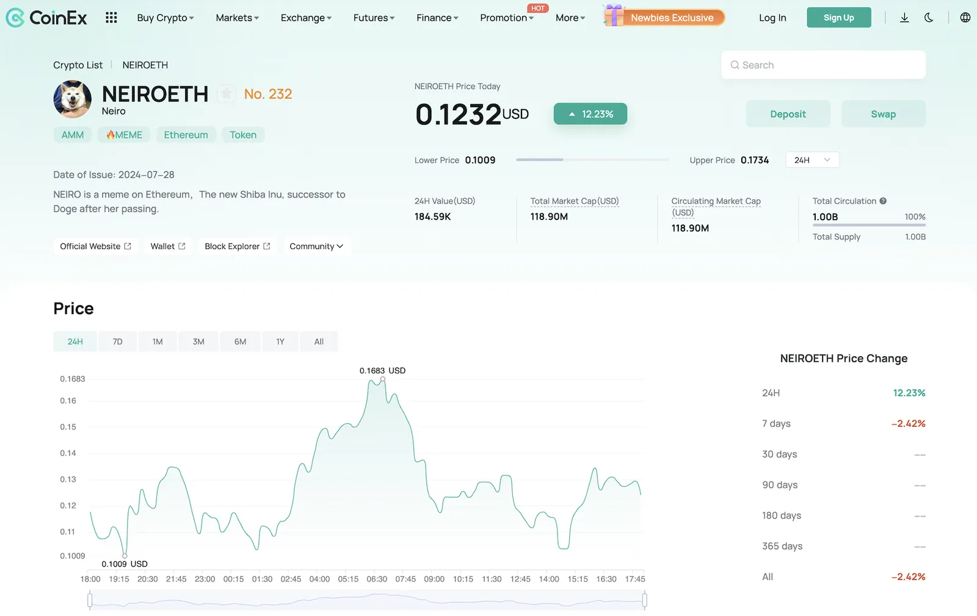Switch chart to All

point(319,342)
